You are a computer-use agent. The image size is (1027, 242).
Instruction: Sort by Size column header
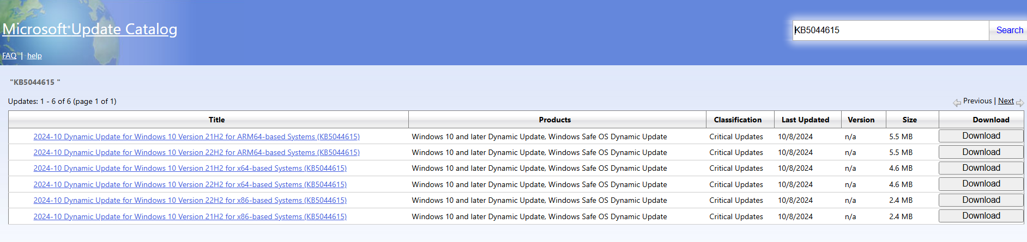click(x=909, y=120)
